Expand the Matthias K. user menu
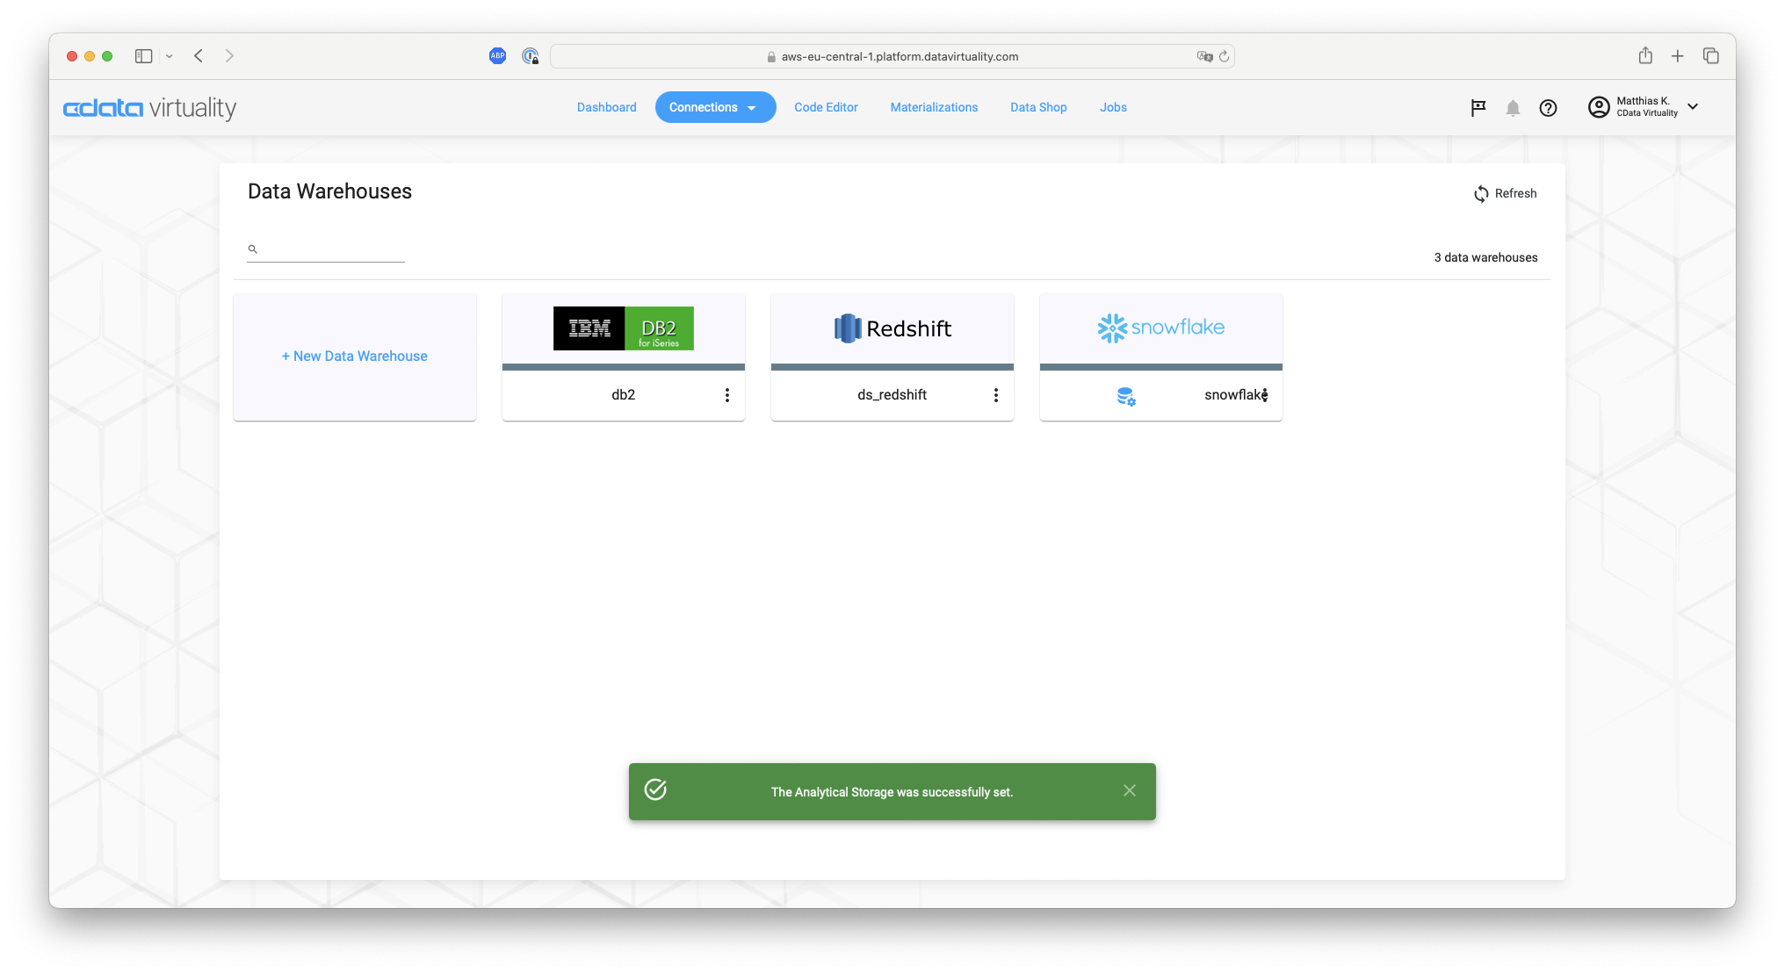This screenshot has height=973, width=1785. coord(1693,107)
